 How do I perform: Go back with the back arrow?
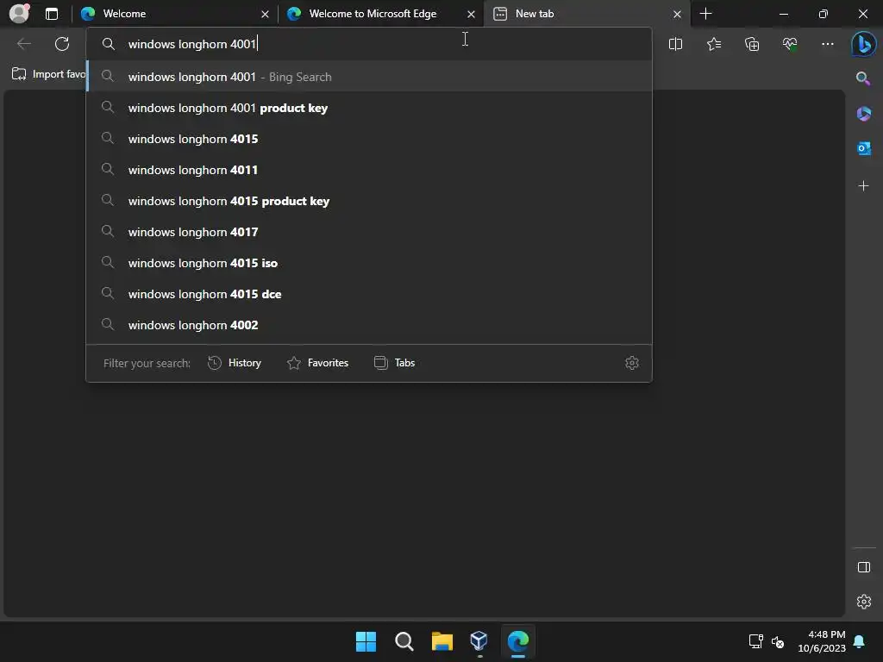24,44
